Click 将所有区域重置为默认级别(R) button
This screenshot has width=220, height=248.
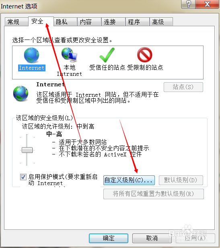(154, 194)
